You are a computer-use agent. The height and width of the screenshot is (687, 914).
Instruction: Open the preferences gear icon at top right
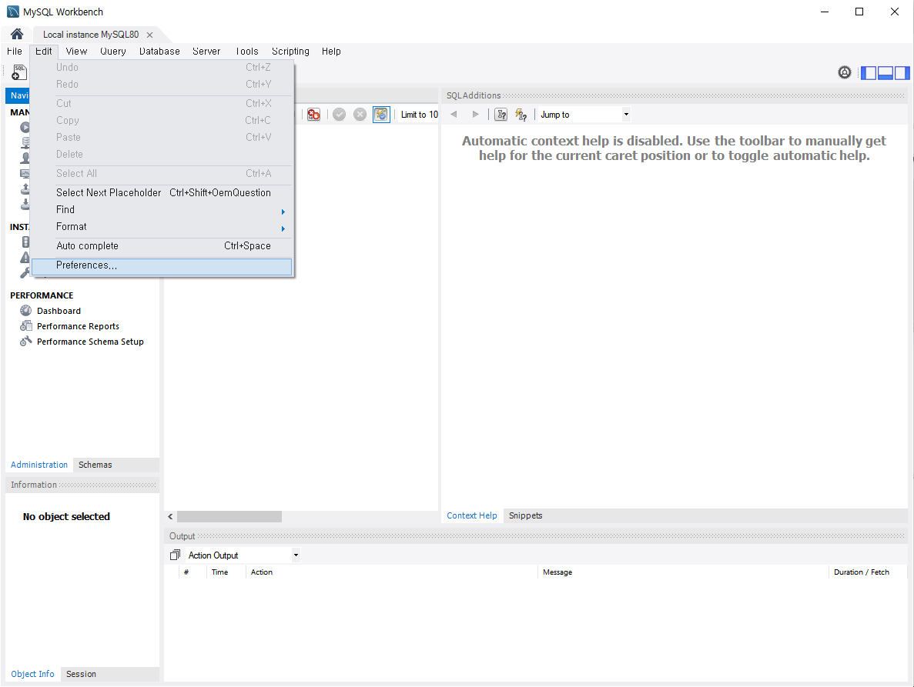tap(845, 72)
